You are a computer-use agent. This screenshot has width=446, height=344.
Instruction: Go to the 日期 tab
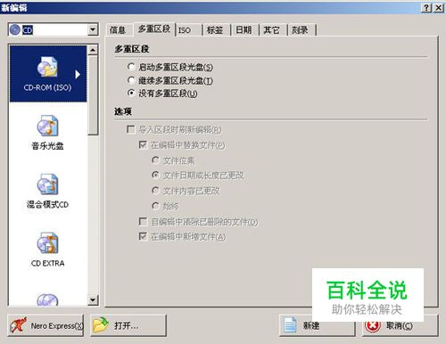(244, 30)
